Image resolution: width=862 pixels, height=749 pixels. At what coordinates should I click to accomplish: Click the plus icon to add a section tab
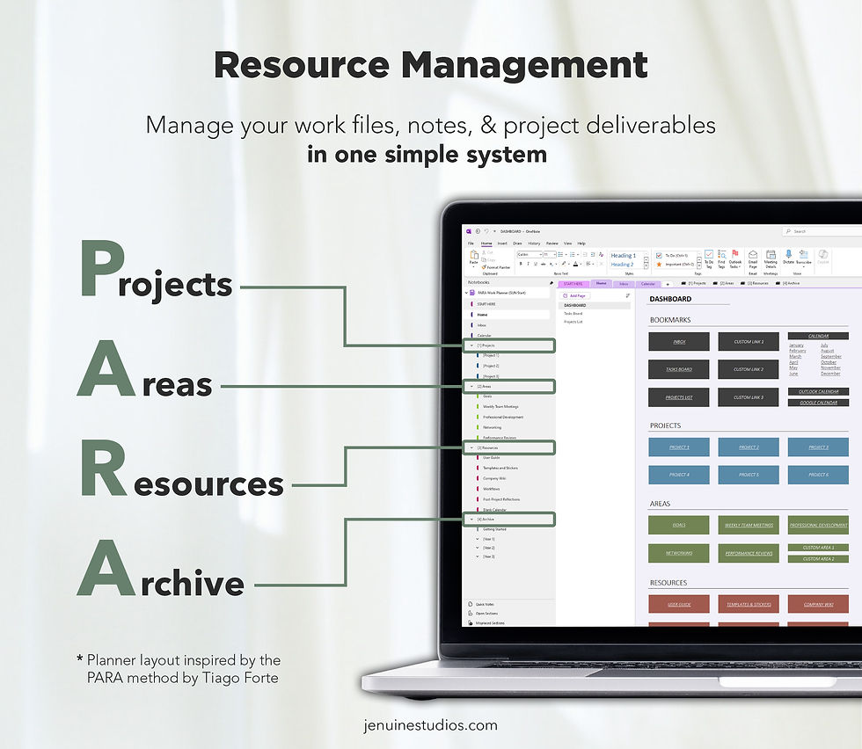pyautogui.click(x=668, y=284)
